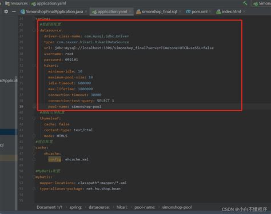Select simonshop-pool in bottom breadcrumb
This screenshot has height=214, width=271.
(177, 207)
